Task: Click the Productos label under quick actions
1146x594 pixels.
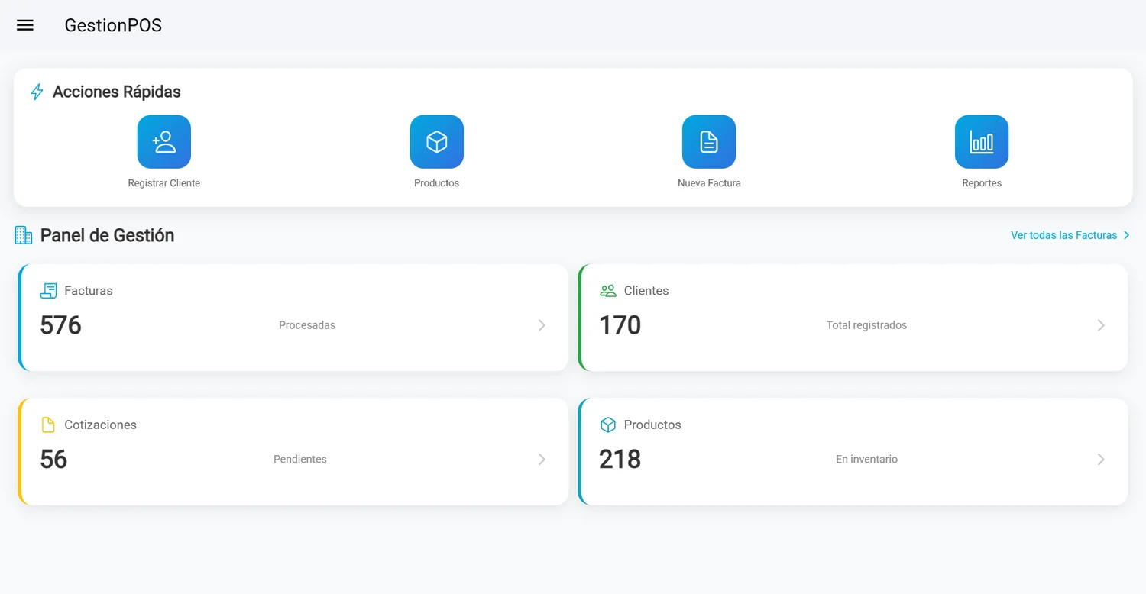Action: (437, 183)
